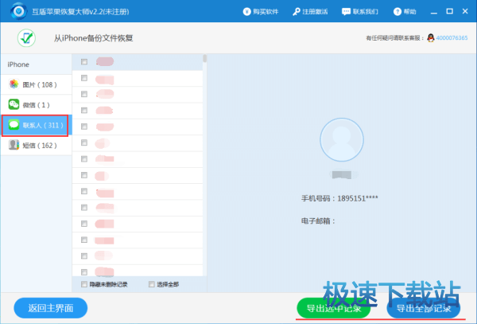Click the app logo in the title bar
This screenshot has width=477, height=324.
click(x=18, y=11)
